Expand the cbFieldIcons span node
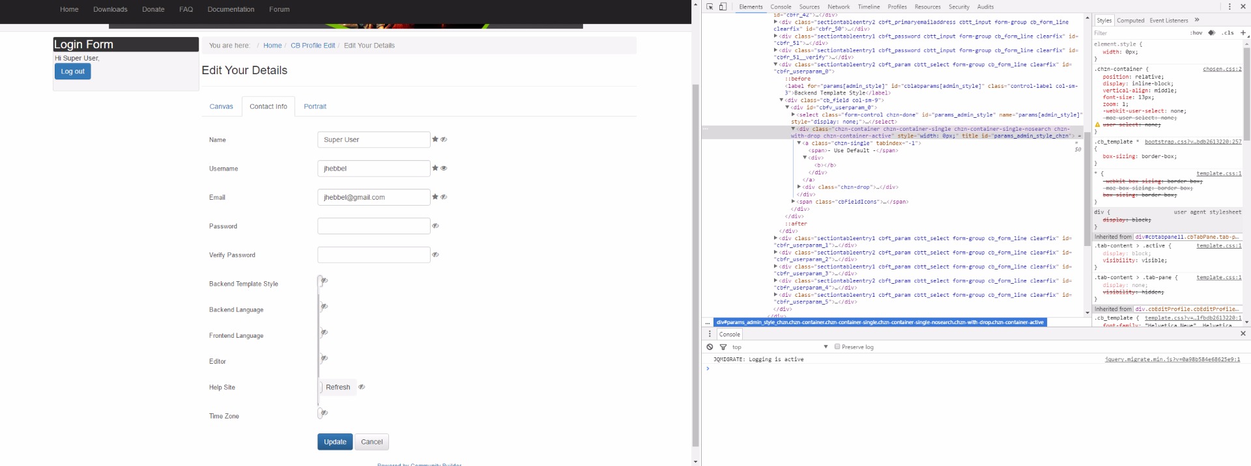 794,202
